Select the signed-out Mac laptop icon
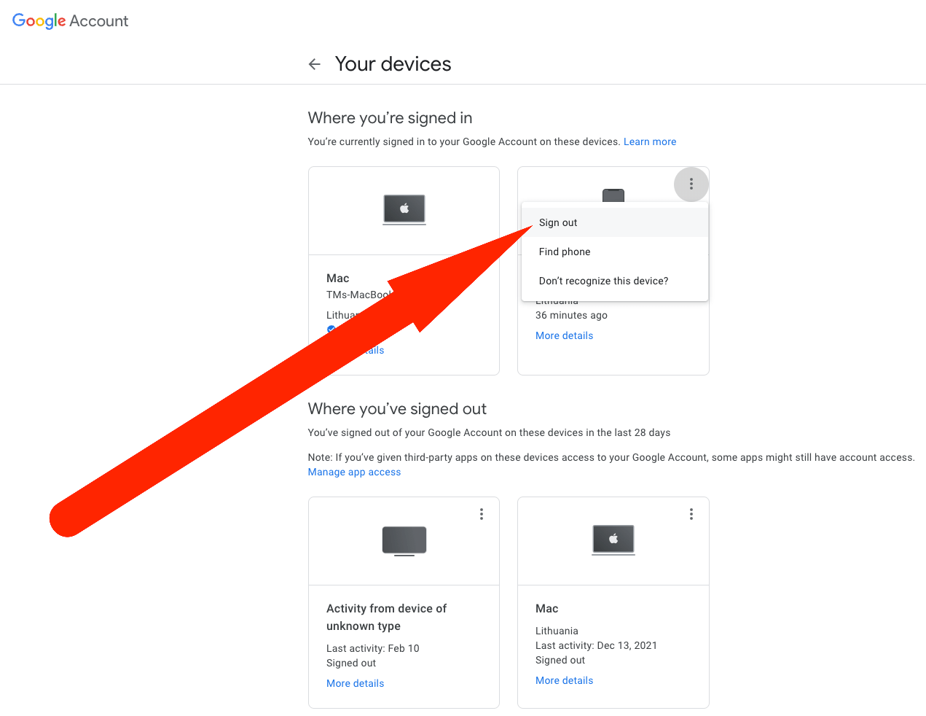Image resolution: width=926 pixels, height=716 pixels. (613, 540)
